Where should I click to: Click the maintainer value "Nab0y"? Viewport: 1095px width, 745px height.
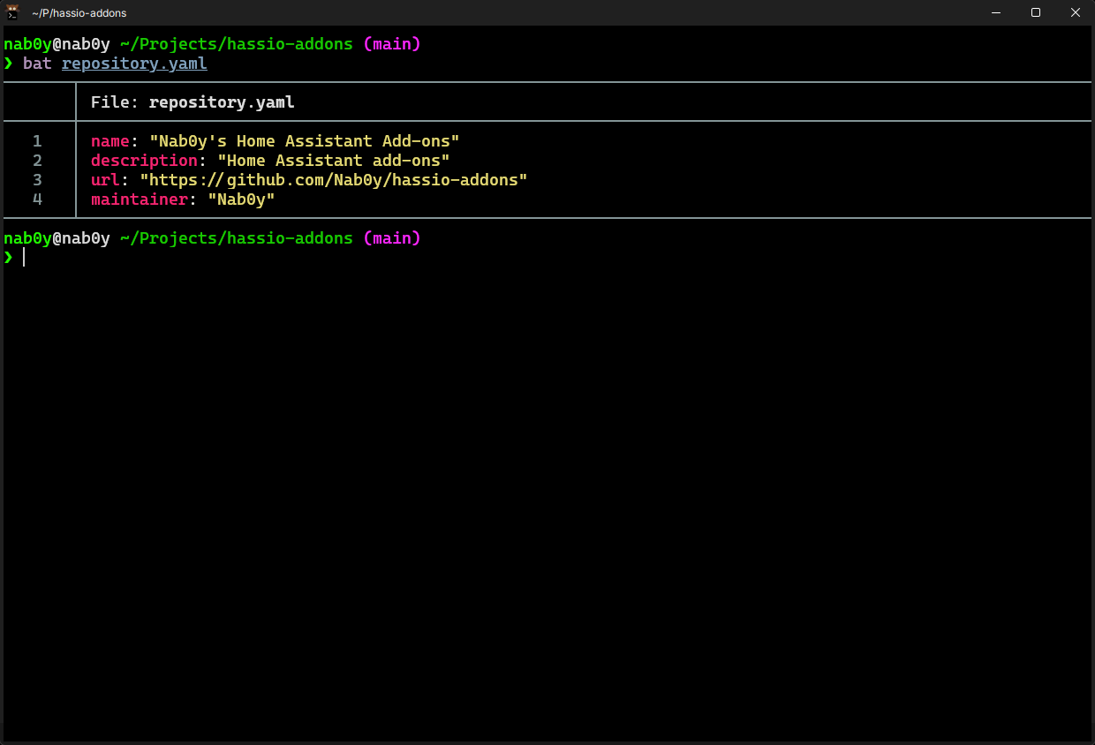click(x=241, y=199)
